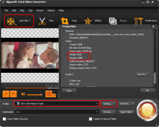Select the 'Width: 1920' line
Viewport: 159px width, 127px height.
(x=76, y=55)
